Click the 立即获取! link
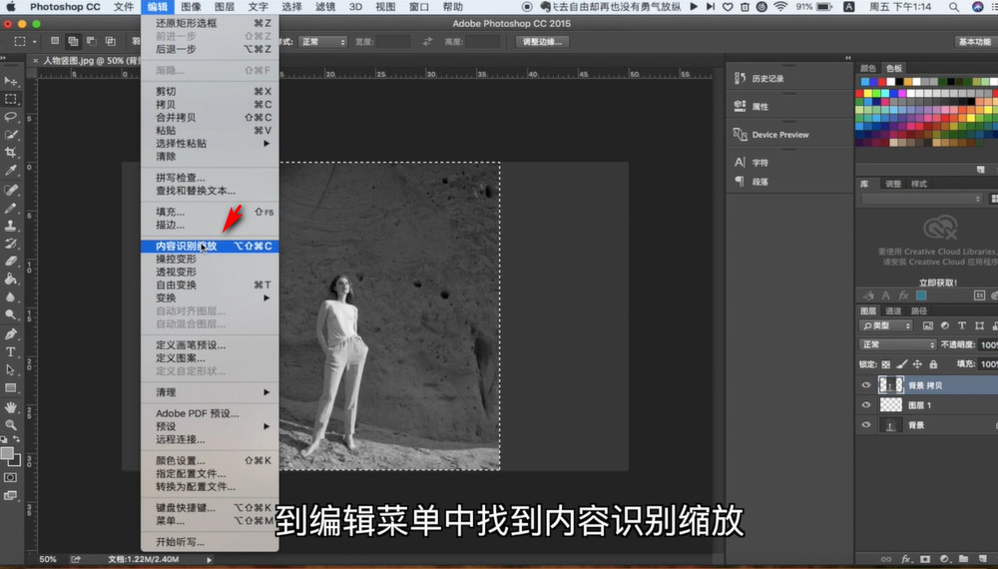Image resolution: width=998 pixels, height=569 pixels. pos(938,283)
